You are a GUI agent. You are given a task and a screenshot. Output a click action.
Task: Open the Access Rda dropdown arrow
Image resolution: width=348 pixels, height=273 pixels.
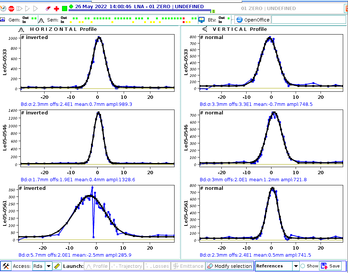(x=49, y=266)
